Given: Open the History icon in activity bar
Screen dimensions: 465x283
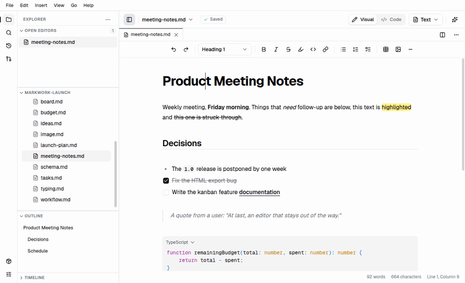Looking at the screenshot, I should (9, 45).
